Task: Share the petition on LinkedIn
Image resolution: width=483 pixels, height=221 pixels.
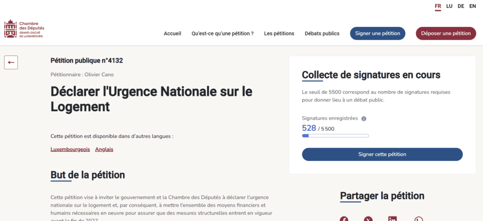Action: tap(392, 219)
